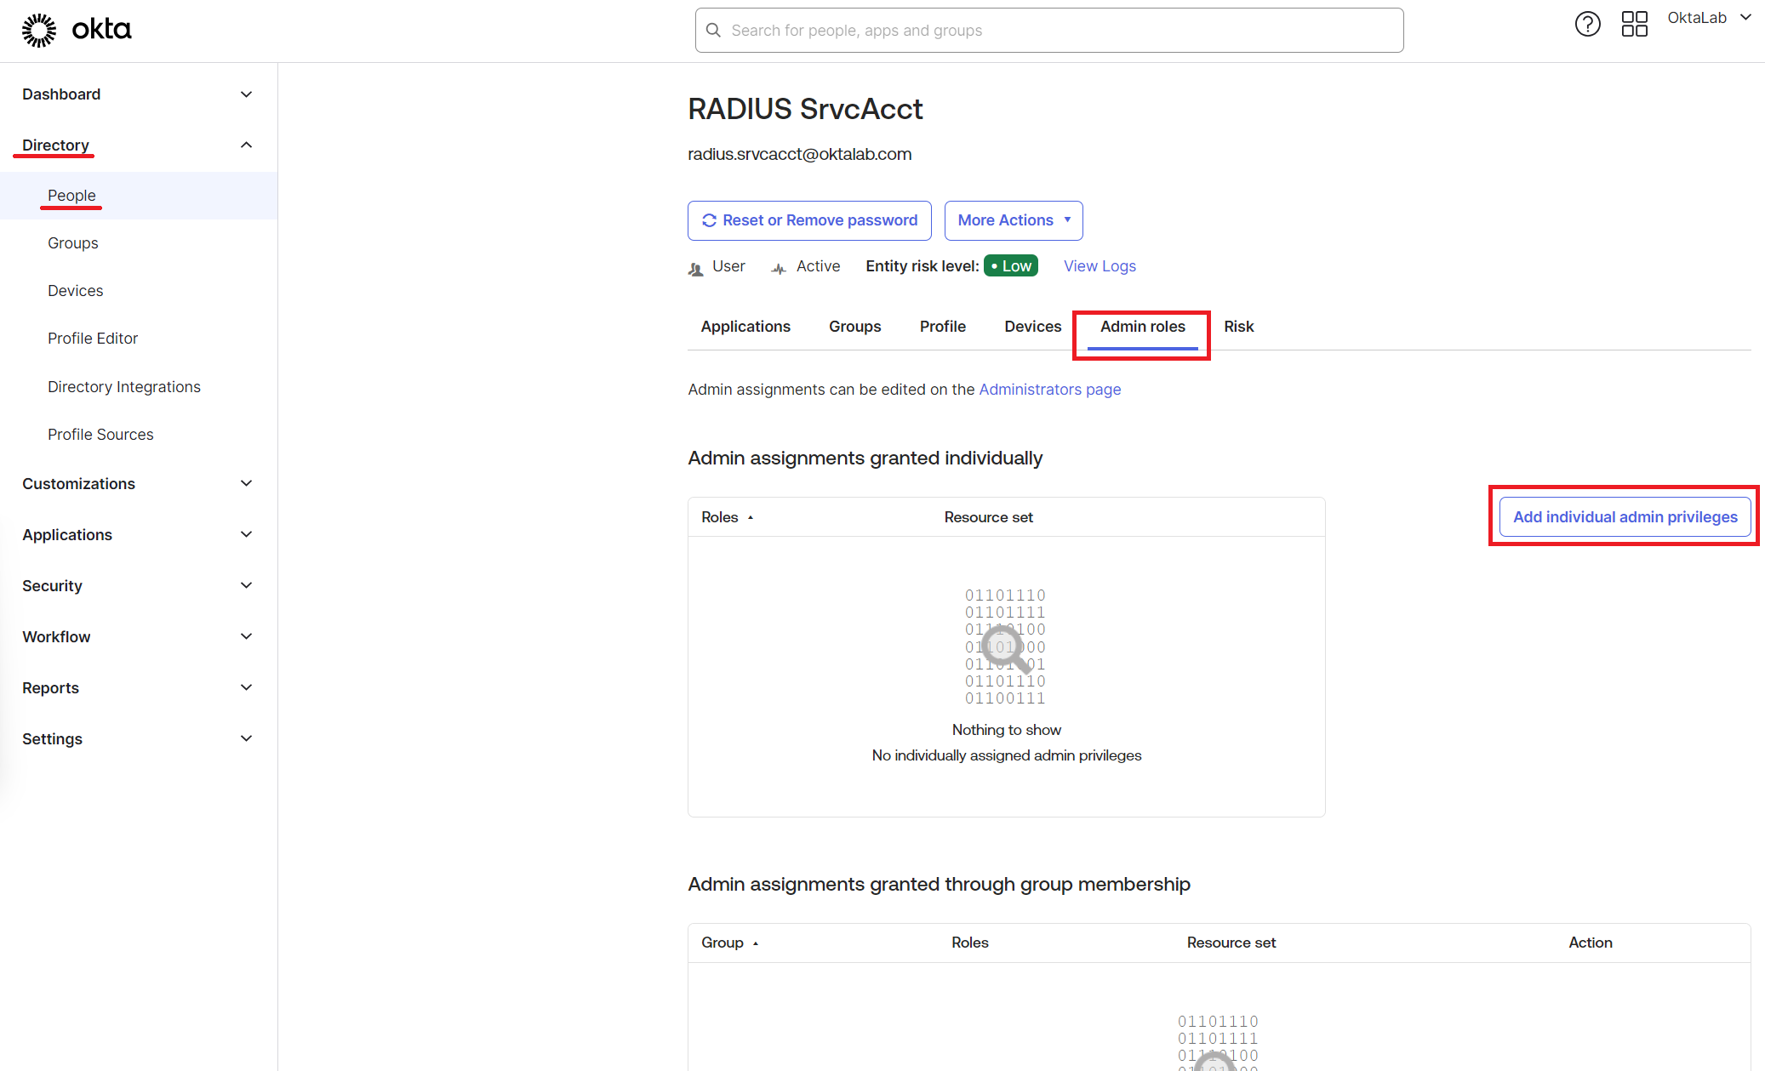Click the search magnifier icon
The height and width of the screenshot is (1071, 1765).
(x=714, y=31)
